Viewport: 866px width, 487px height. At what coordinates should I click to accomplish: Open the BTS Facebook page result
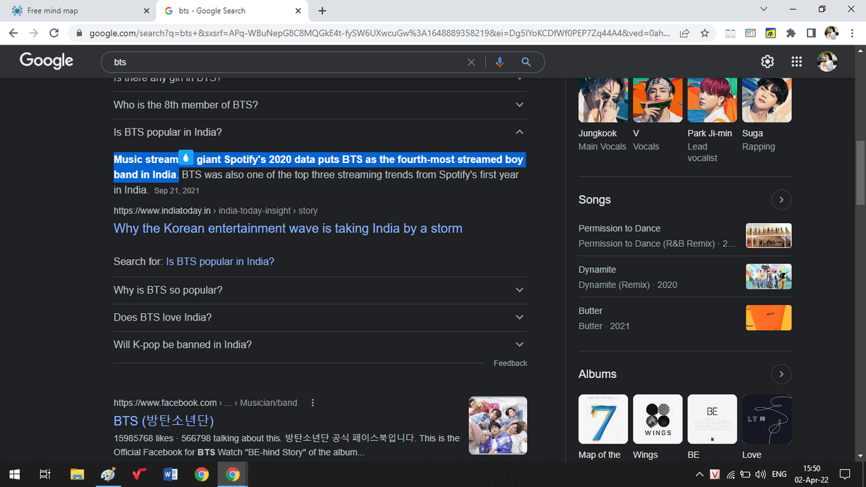(x=164, y=421)
